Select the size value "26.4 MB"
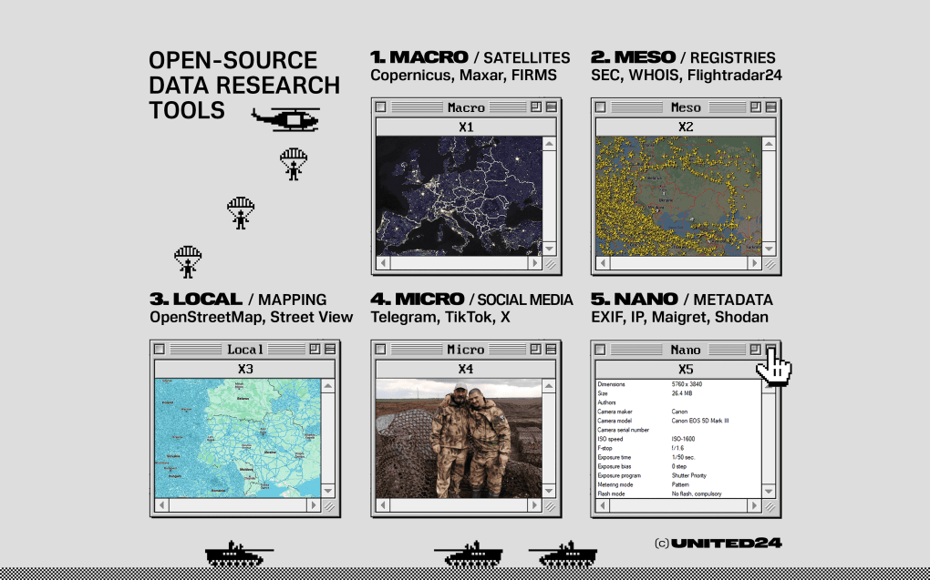Viewport: 930px width, 580px height. pyautogui.click(x=682, y=393)
